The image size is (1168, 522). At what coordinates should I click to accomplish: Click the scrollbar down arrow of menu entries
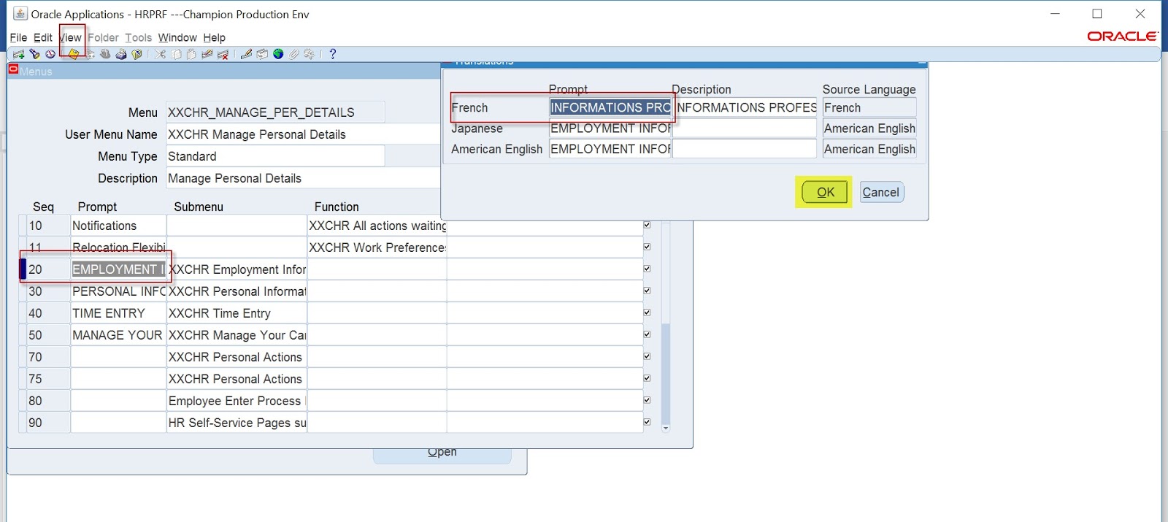click(666, 429)
